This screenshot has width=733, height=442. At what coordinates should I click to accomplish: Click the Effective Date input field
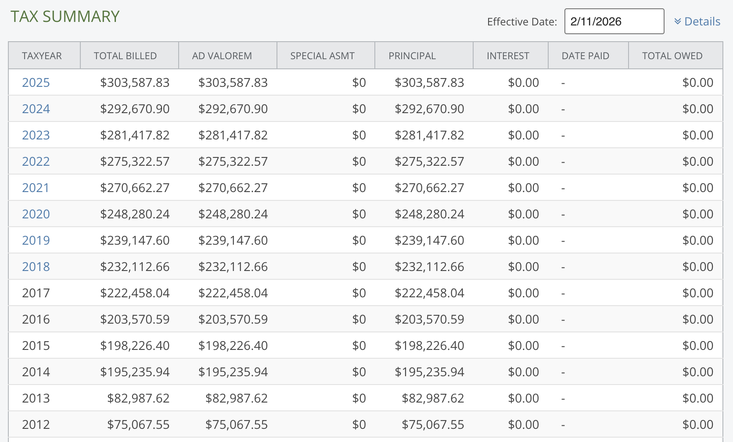(614, 21)
